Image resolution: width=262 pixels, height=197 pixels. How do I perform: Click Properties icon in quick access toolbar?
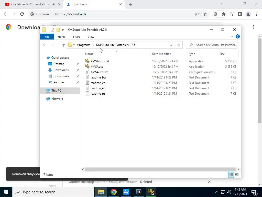[52, 30]
